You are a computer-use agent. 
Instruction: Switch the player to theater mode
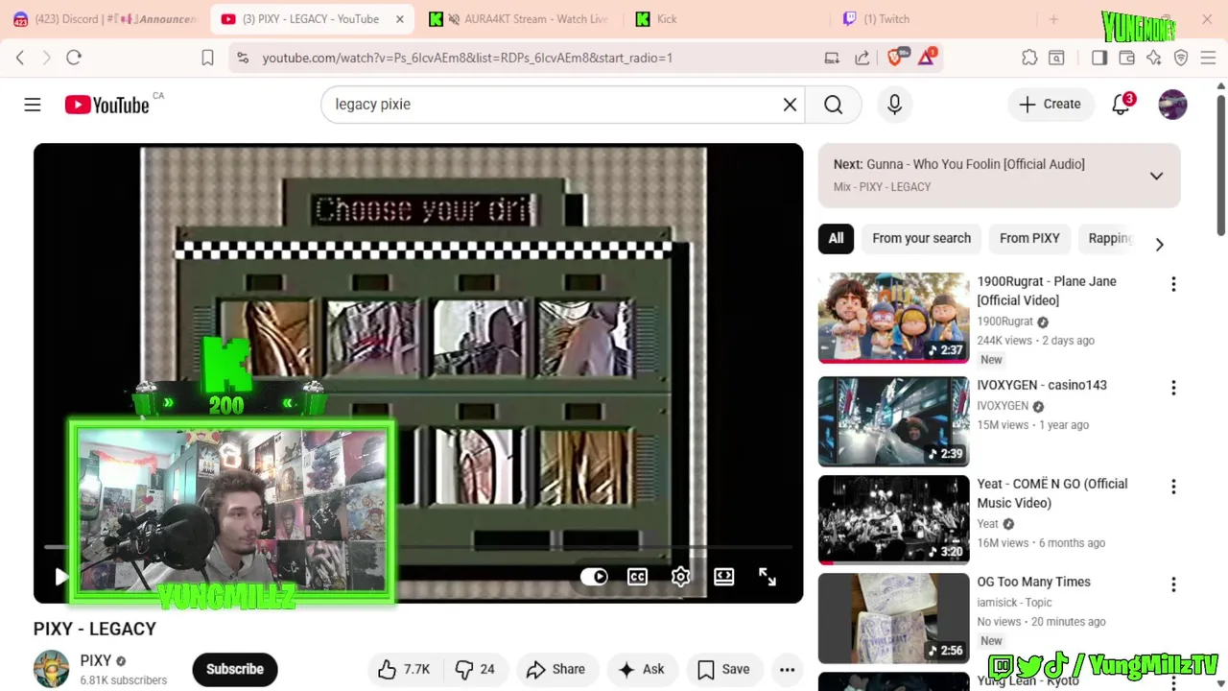click(723, 577)
